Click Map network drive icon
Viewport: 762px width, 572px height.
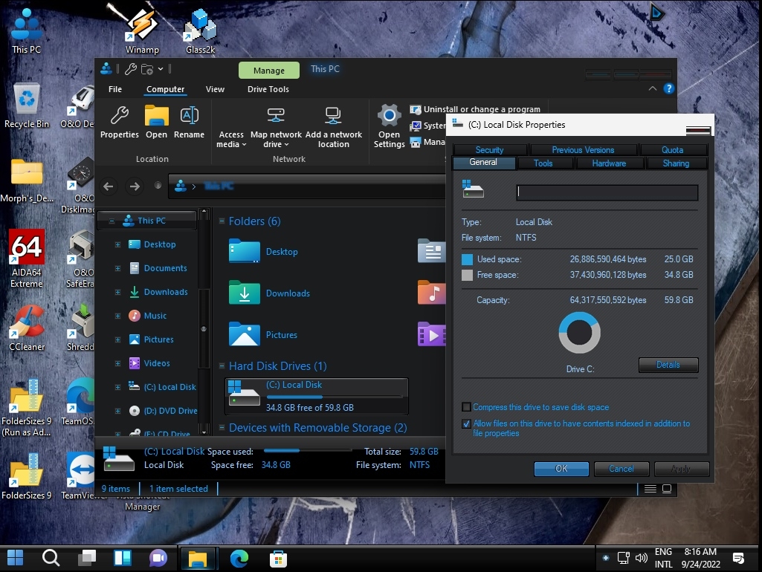click(276, 117)
